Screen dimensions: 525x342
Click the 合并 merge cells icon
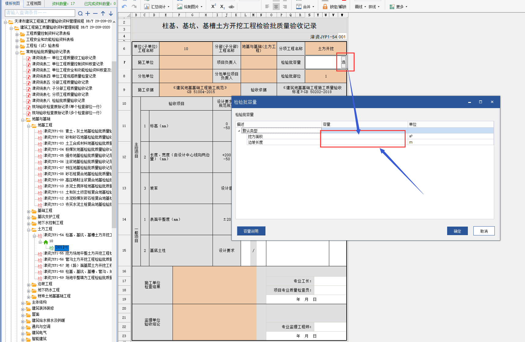tap(299, 6)
